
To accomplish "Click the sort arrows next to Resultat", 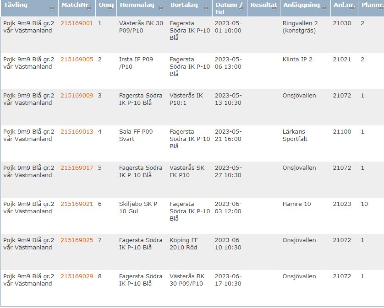I will tap(276, 8).
